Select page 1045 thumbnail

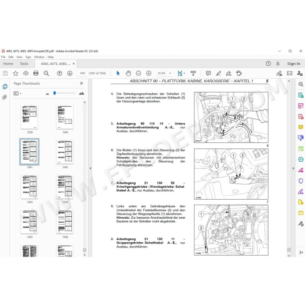[x=29, y=221]
